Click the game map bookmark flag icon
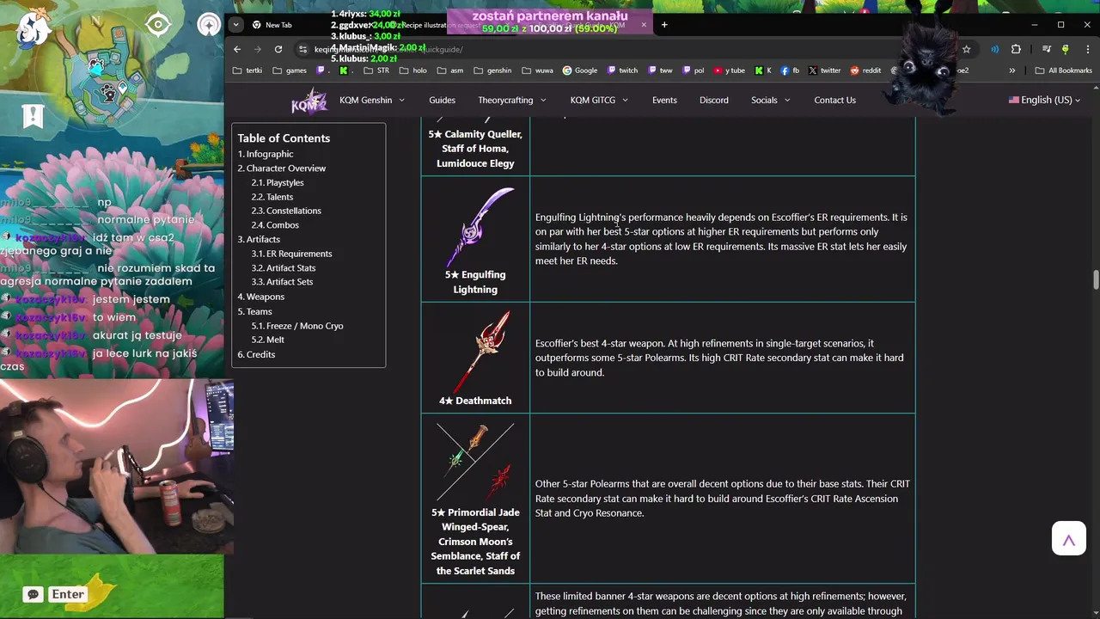This screenshot has height=619, width=1100. (x=33, y=115)
